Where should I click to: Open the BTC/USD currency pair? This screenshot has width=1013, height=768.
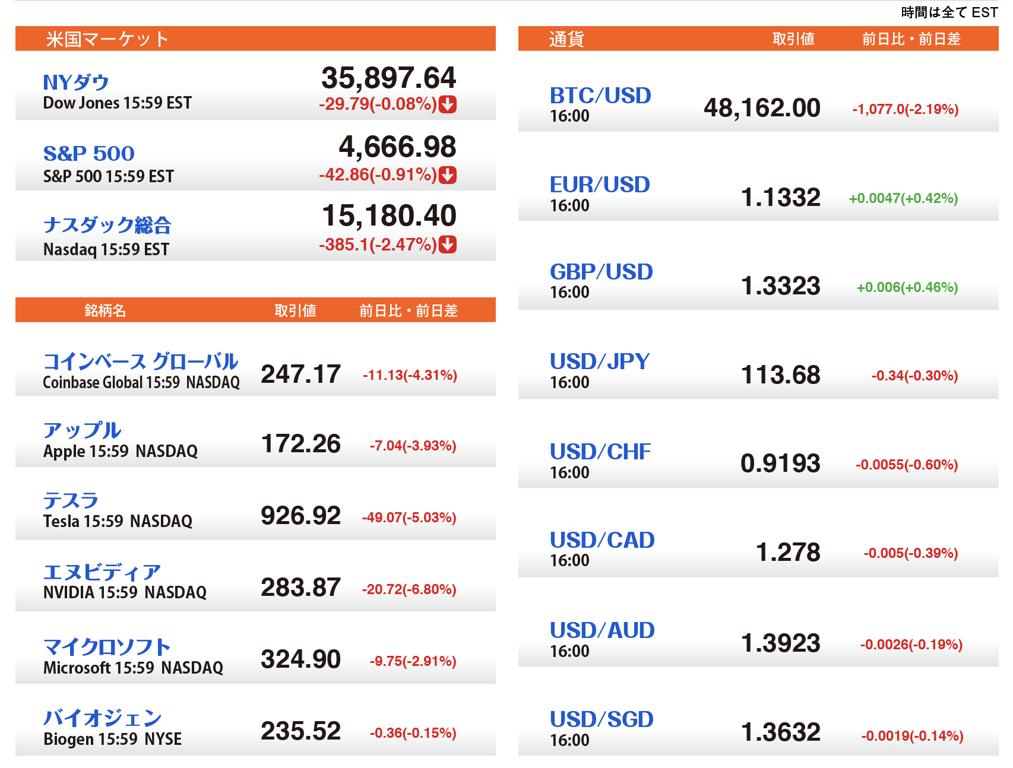[600, 96]
